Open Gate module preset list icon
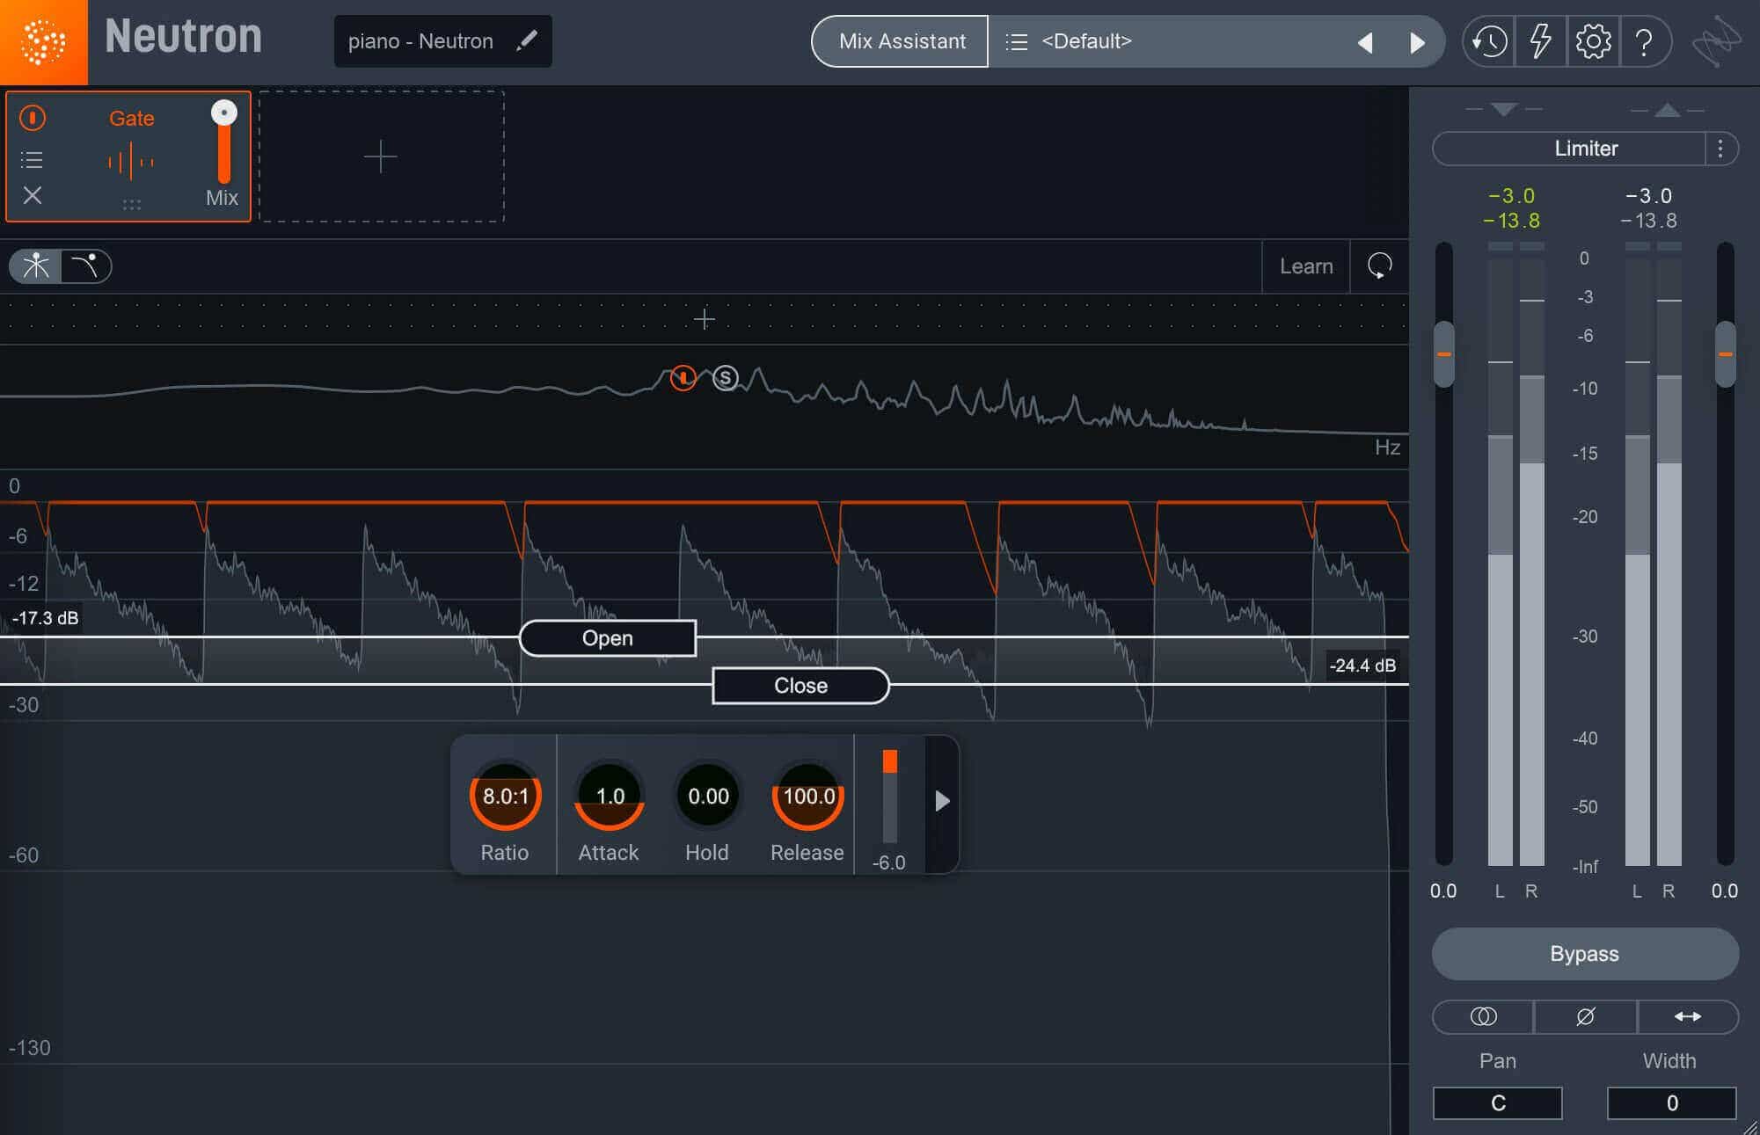Viewport: 1760px width, 1135px height. (x=32, y=160)
